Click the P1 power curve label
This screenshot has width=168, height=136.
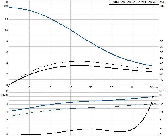point(154,97)
